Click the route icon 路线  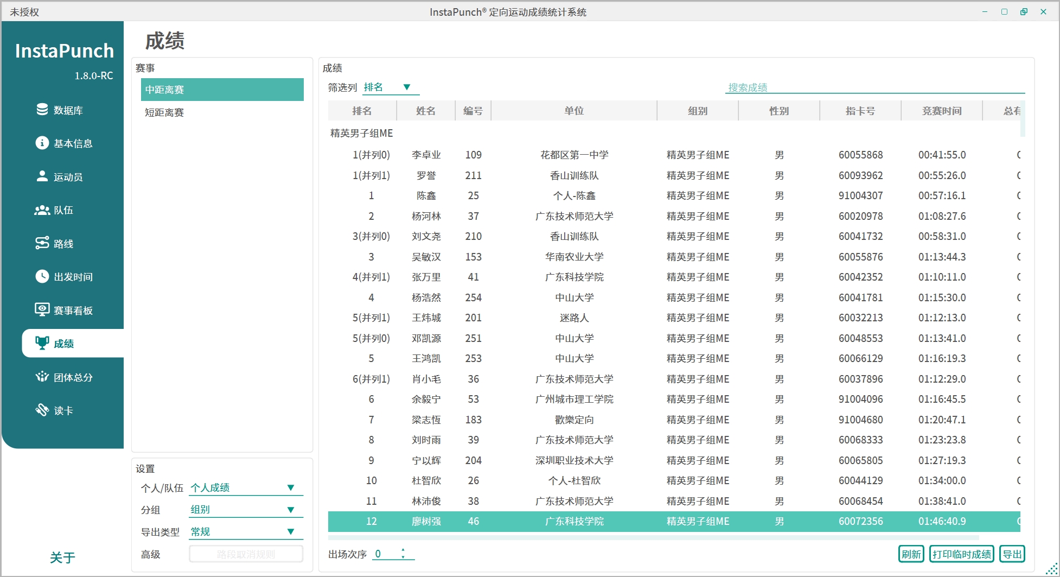tap(42, 243)
